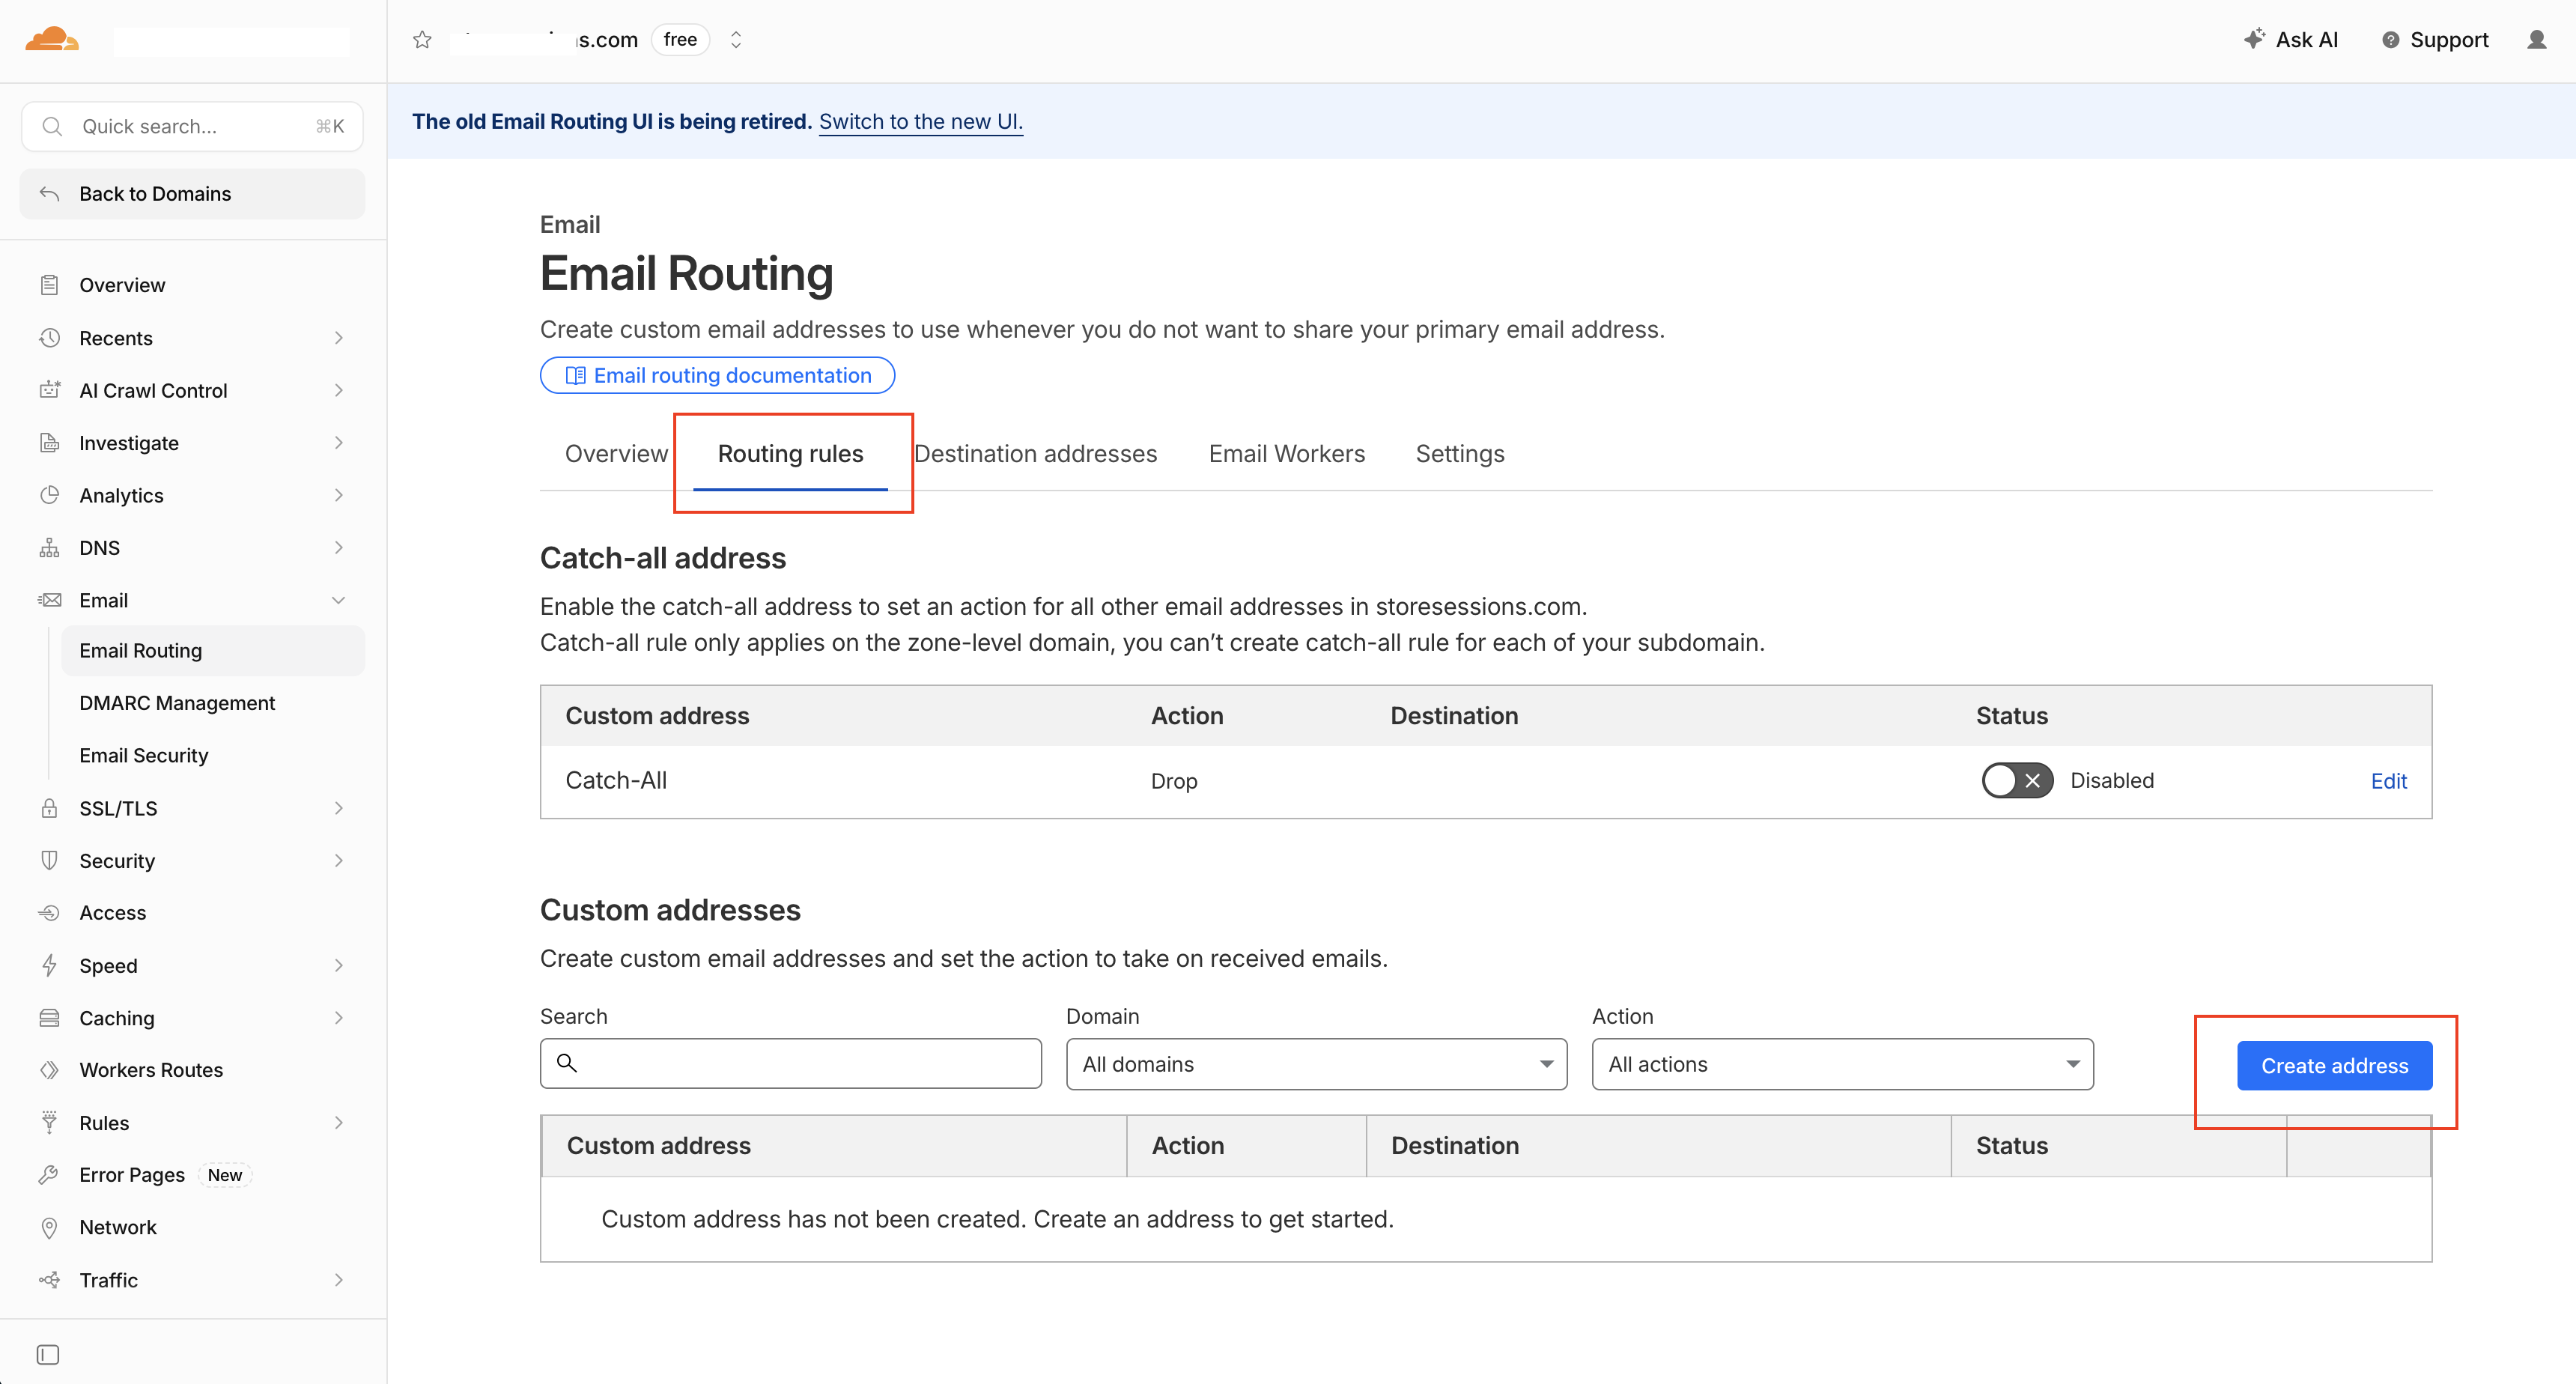Click the Email envelope sidebar icon
Image resolution: width=2576 pixels, height=1384 pixels.
point(49,600)
